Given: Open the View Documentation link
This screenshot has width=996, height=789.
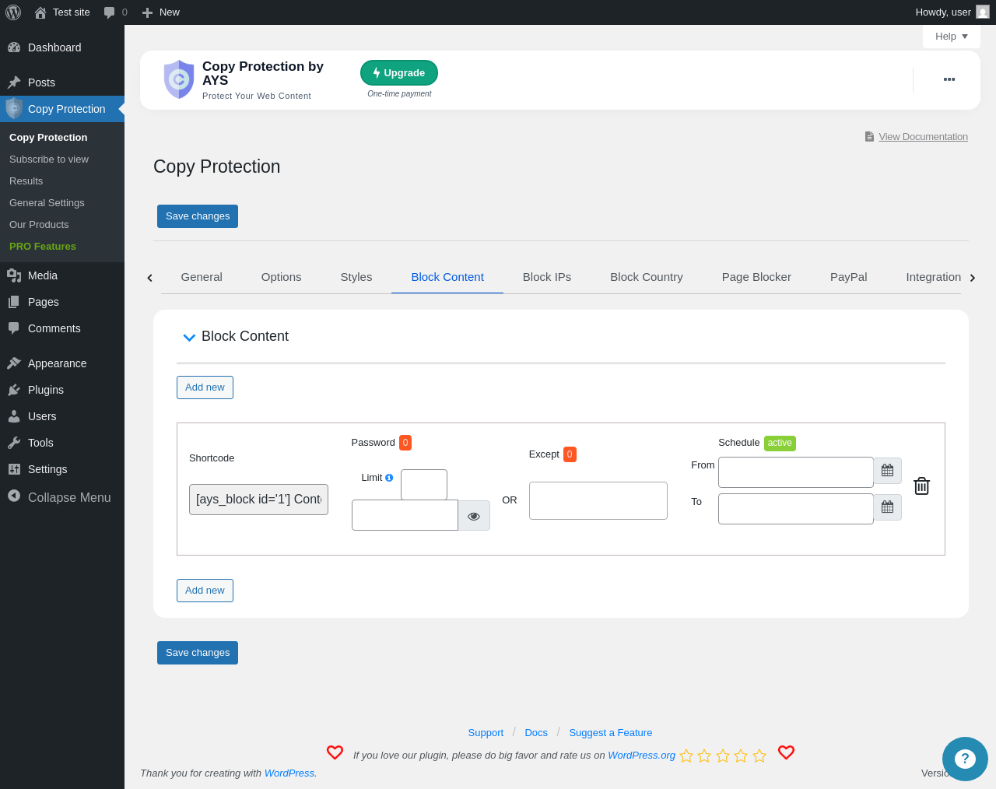Looking at the screenshot, I should click(923, 137).
